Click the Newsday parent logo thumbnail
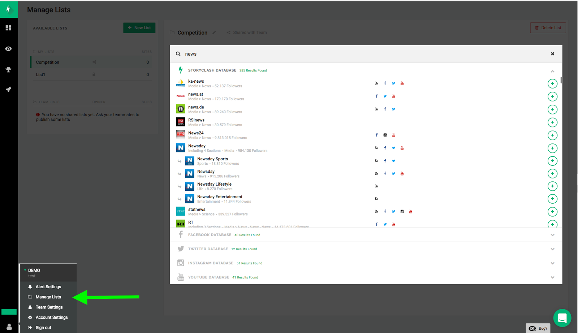 click(181, 148)
